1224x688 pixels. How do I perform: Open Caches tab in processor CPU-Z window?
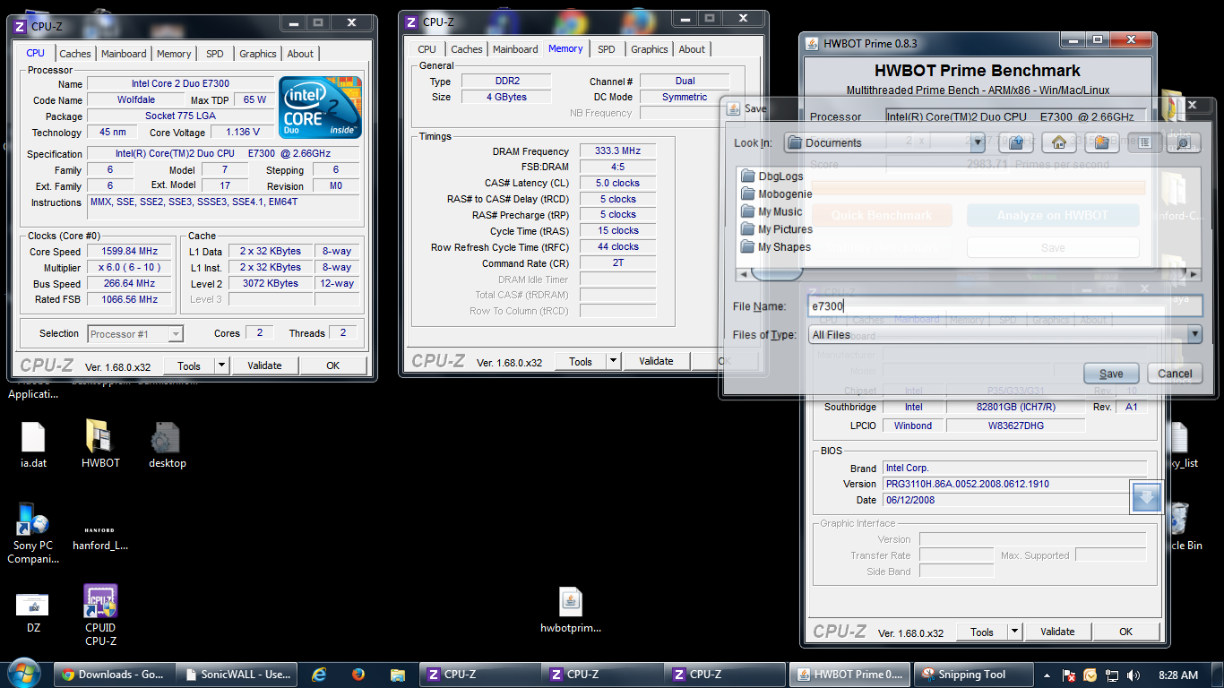click(75, 54)
